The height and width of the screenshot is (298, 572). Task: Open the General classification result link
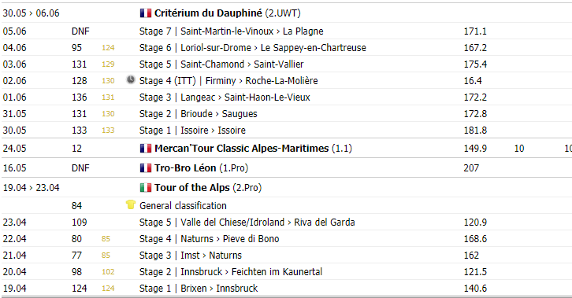(183, 206)
